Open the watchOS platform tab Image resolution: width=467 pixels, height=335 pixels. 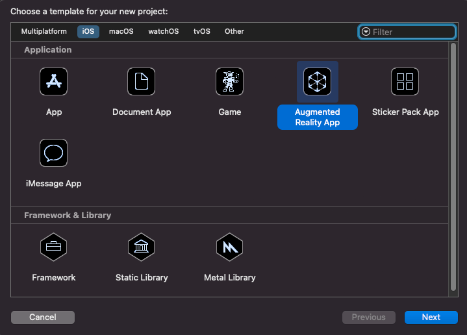click(164, 31)
